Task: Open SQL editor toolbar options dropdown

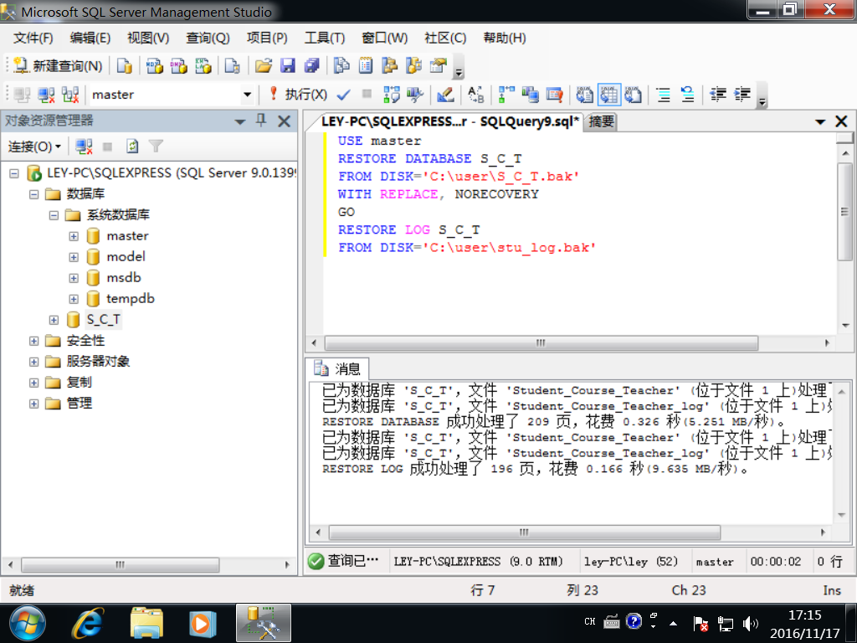Action: pos(762,95)
